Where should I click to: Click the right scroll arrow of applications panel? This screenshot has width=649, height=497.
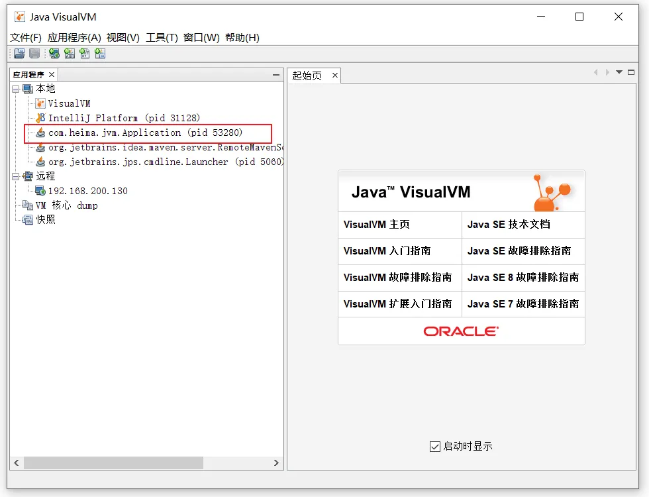point(276,463)
